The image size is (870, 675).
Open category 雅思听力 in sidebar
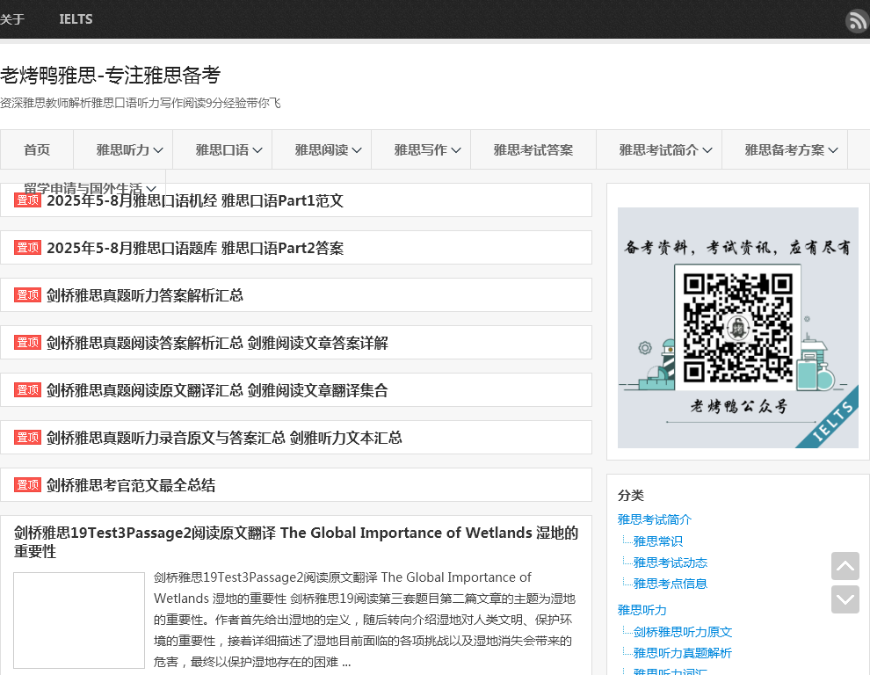(x=642, y=610)
